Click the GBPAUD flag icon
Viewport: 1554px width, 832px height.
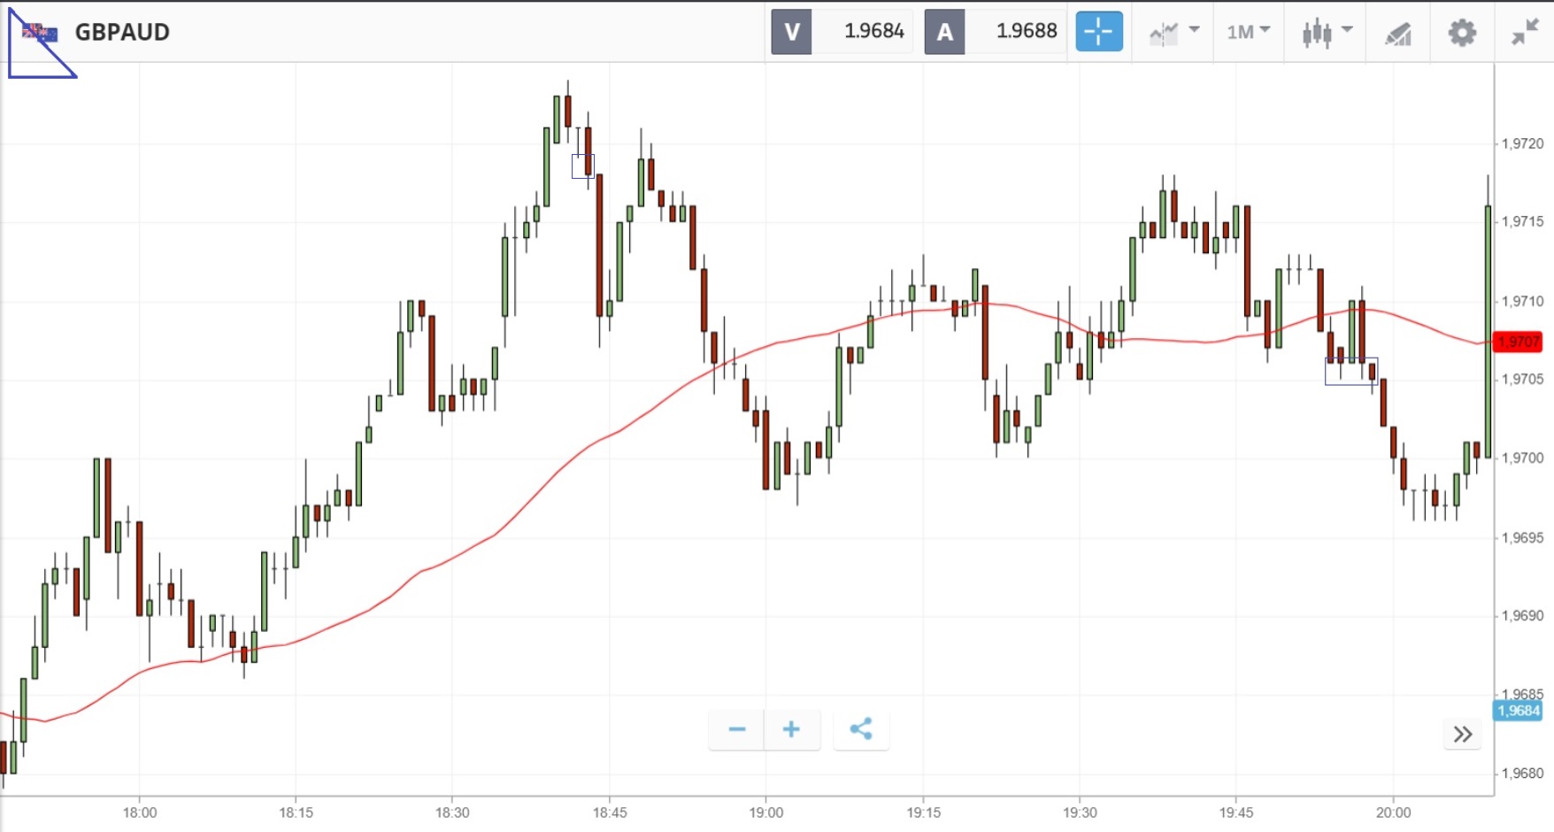[40, 33]
